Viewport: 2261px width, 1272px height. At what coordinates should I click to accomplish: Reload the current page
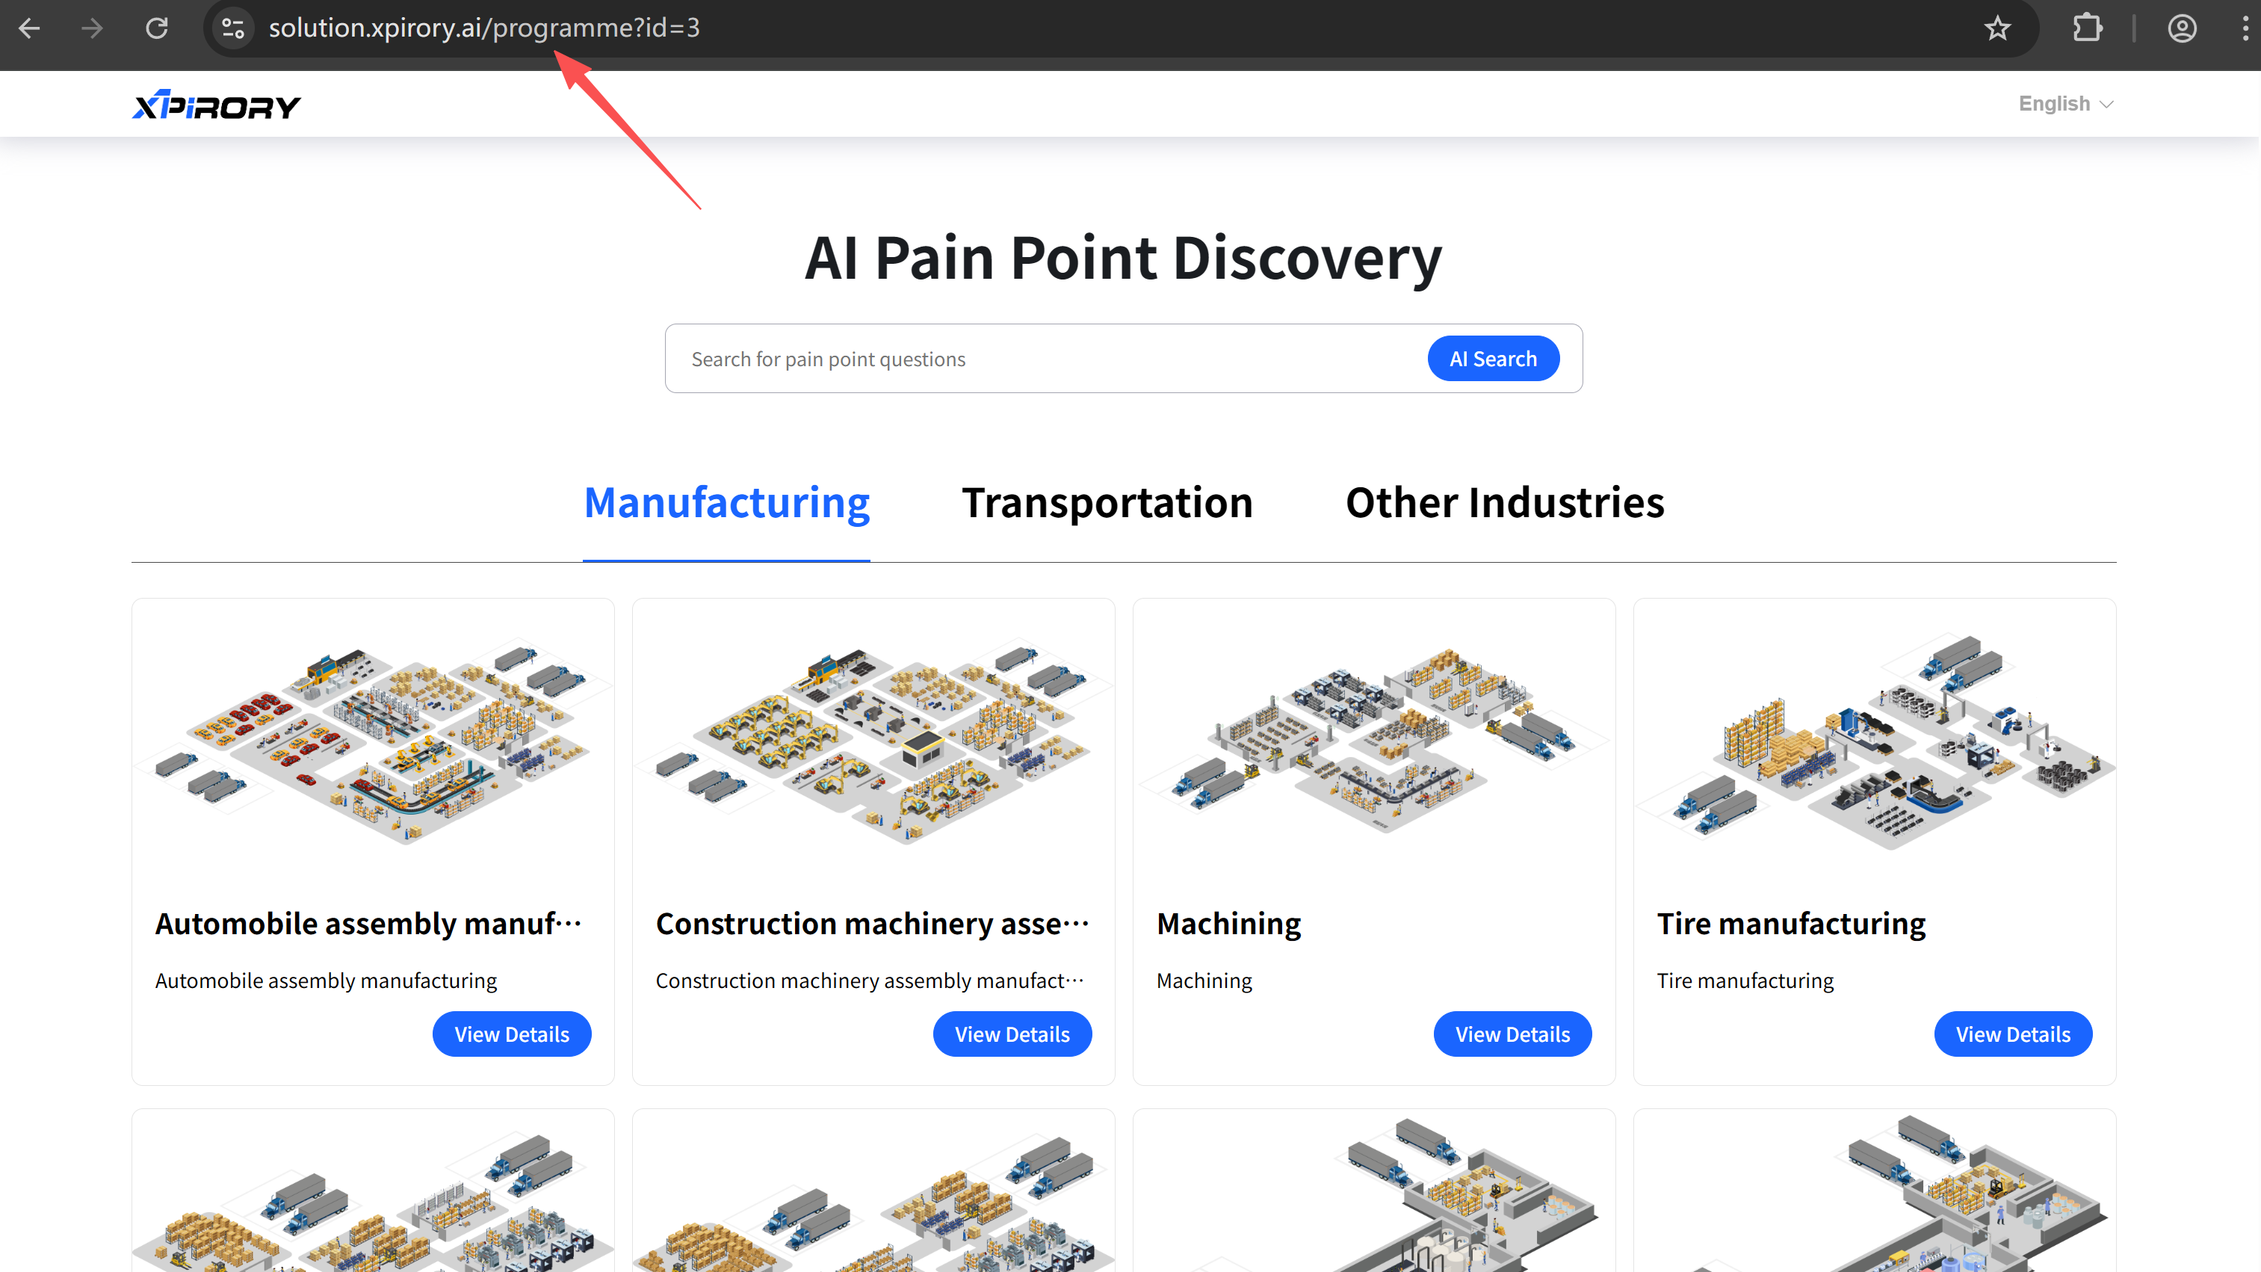click(x=157, y=28)
